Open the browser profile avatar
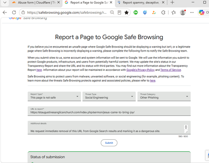 pos(183,13)
